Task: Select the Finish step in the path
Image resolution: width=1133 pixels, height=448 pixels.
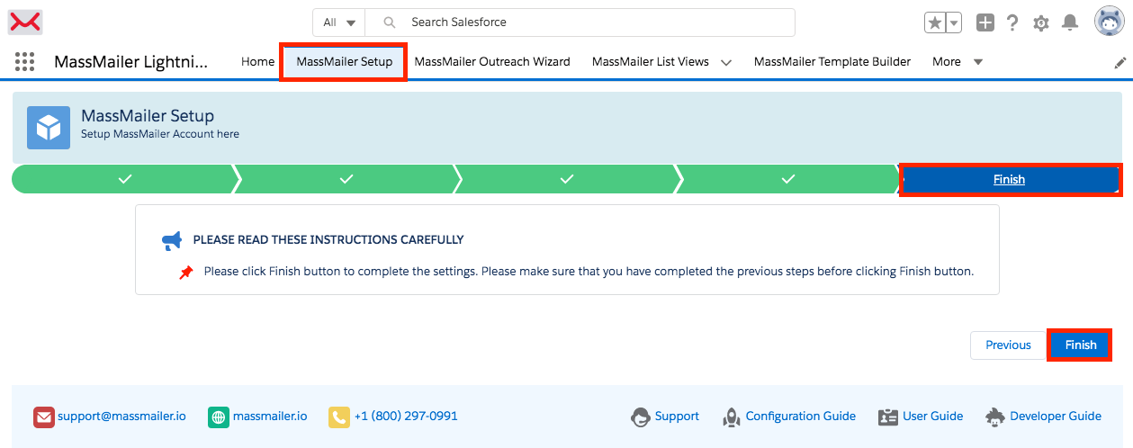Action: [1010, 179]
